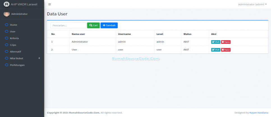The height and width of the screenshot is (117, 271).
Task: Click Hapus for the User row
Action: 226,50
